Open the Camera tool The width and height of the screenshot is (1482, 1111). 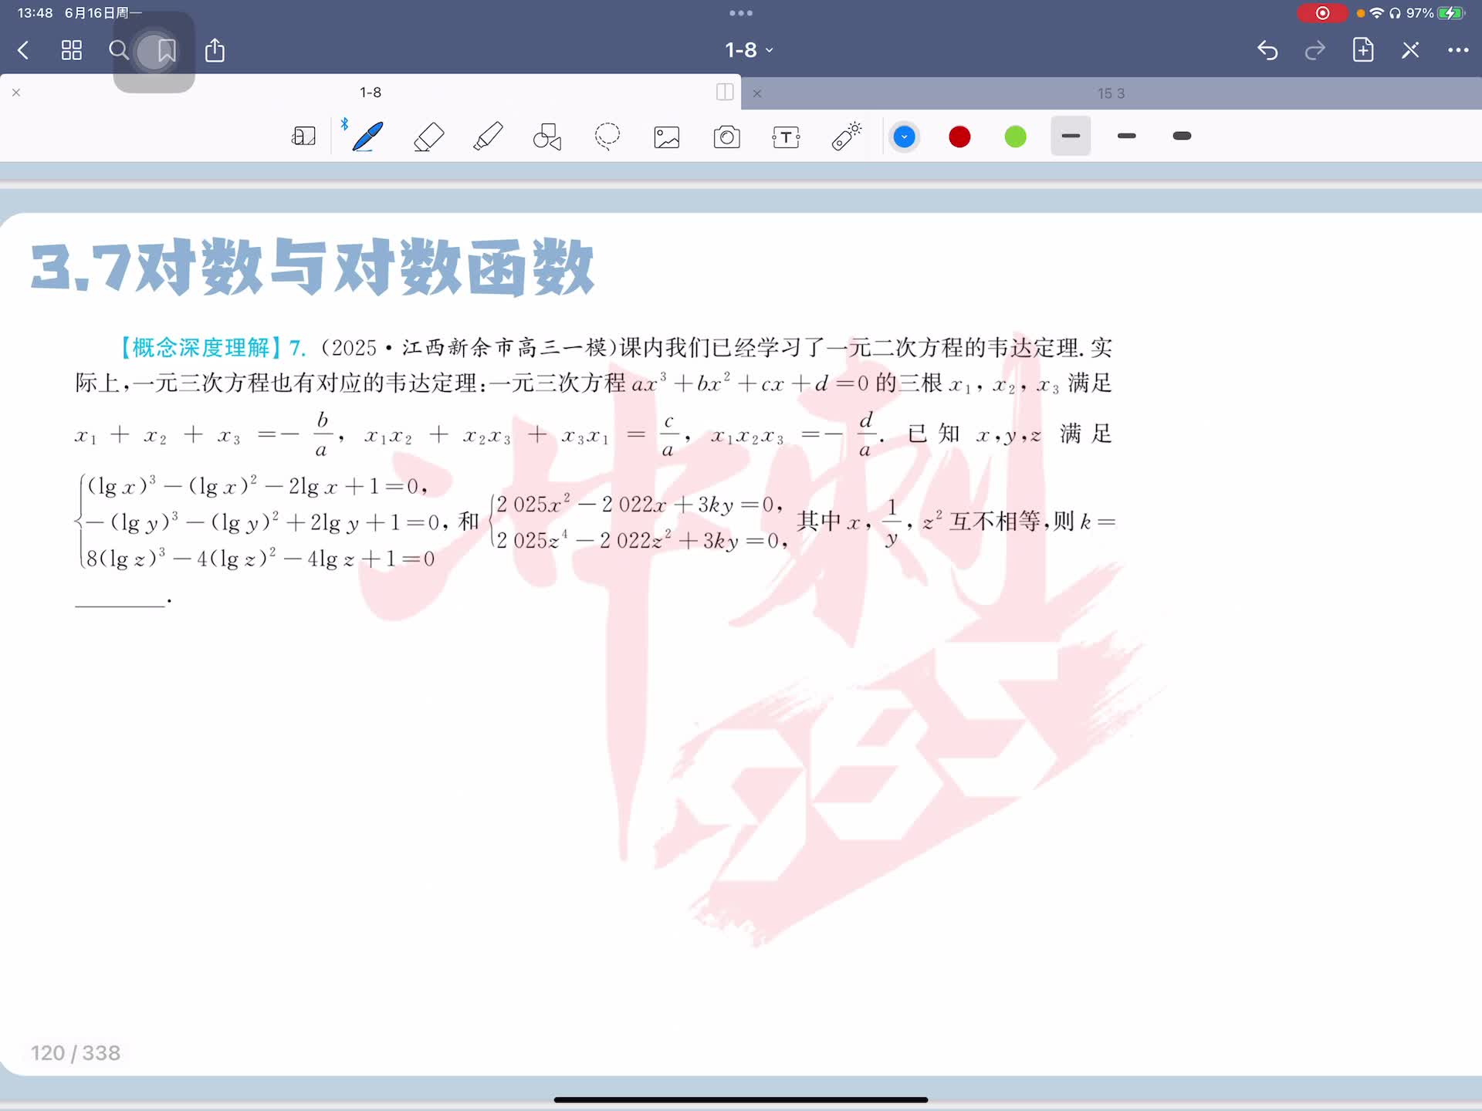pyautogui.click(x=726, y=137)
